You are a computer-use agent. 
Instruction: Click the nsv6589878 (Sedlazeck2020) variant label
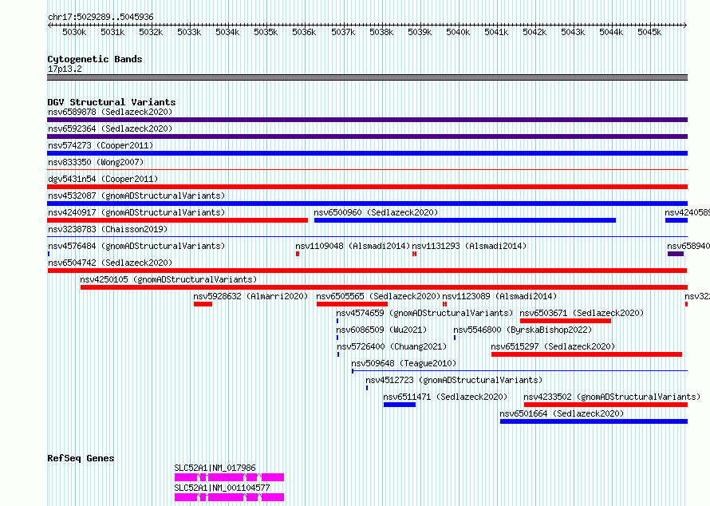point(110,112)
